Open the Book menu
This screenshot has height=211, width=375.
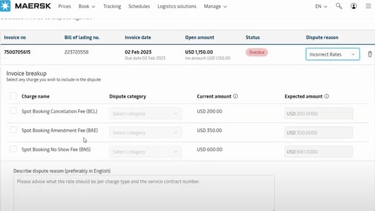[x=86, y=6]
